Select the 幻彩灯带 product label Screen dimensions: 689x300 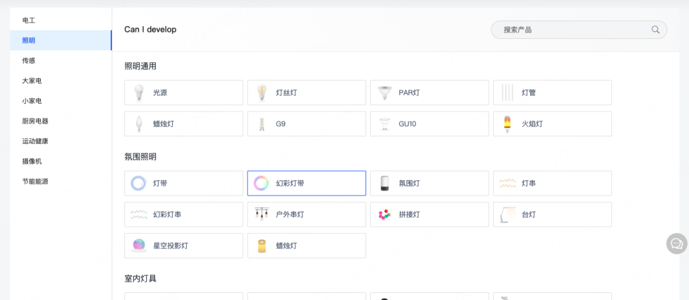coord(290,183)
